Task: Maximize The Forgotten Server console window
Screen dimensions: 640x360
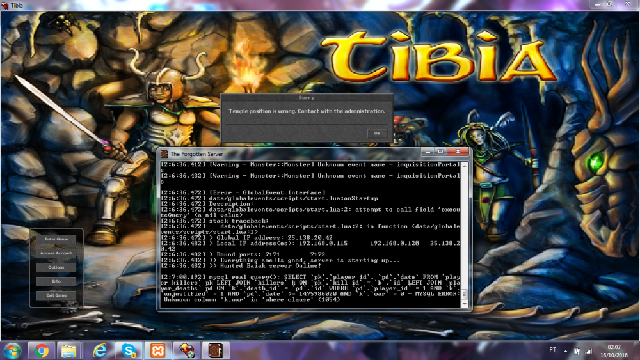Action: pyautogui.click(x=440, y=152)
